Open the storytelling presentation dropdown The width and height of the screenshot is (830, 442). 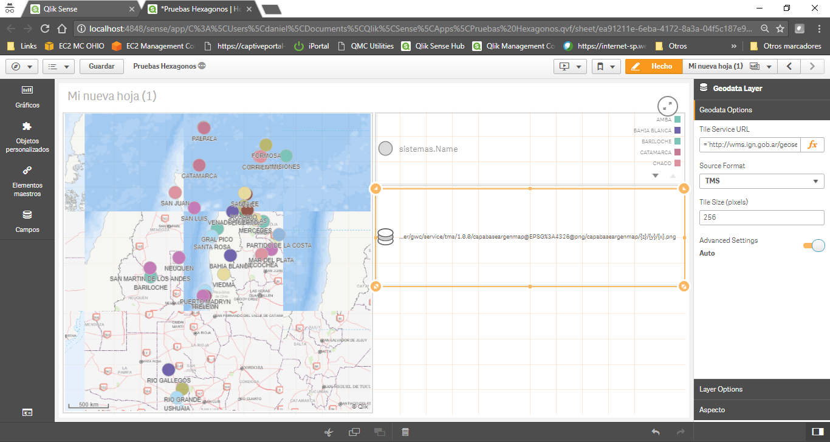pos(570,66)
